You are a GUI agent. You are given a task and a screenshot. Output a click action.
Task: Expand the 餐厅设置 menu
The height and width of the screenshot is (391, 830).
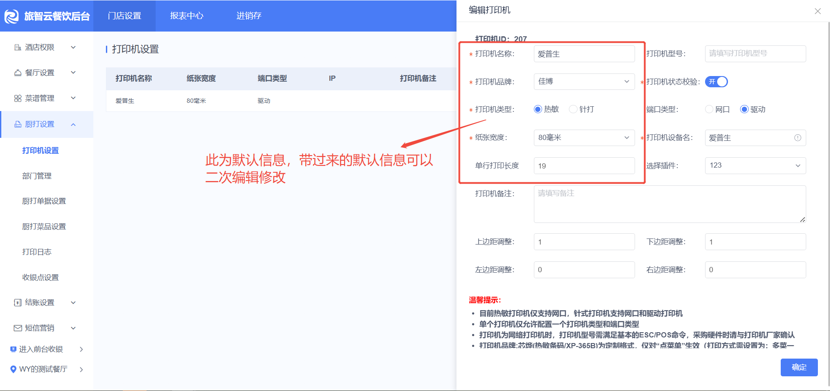[73, 73]
